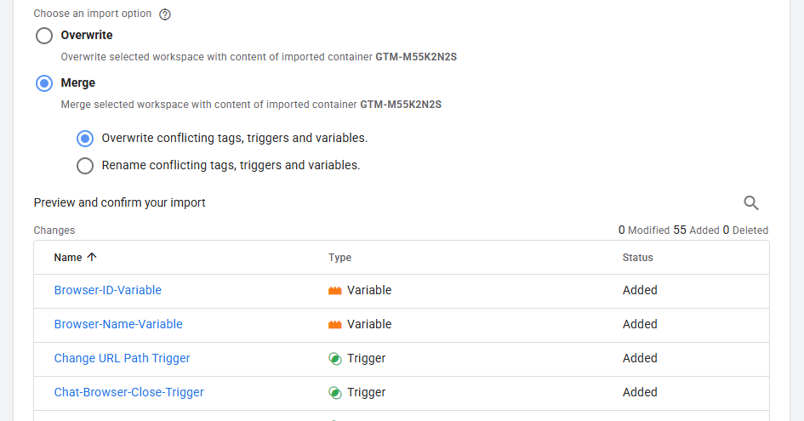Open the Chat-Browser-Close-Trigger link
The width and height of the screenshot is (804, 421).
click(x=129, y=392)
